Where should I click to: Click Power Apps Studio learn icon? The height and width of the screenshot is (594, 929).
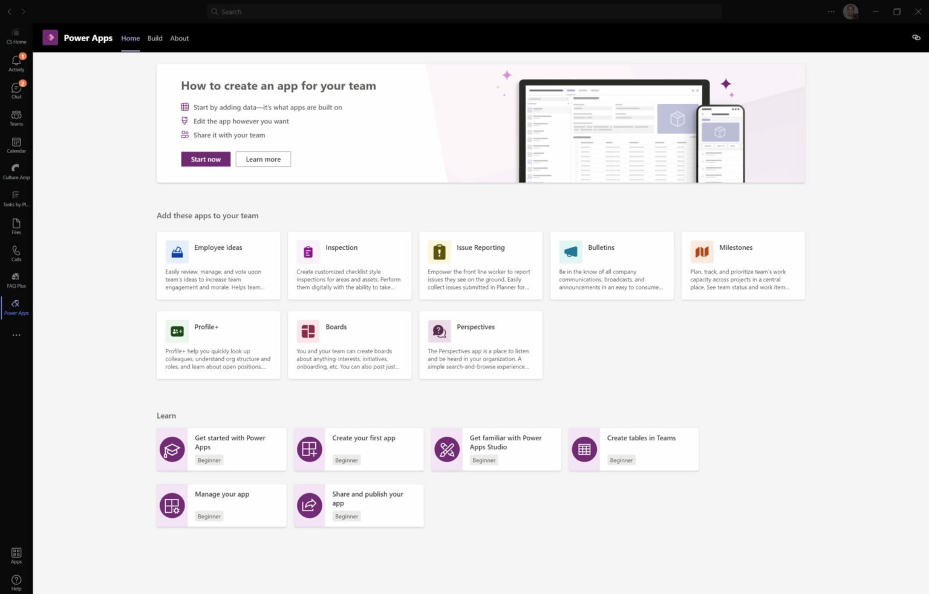point(447,449)
